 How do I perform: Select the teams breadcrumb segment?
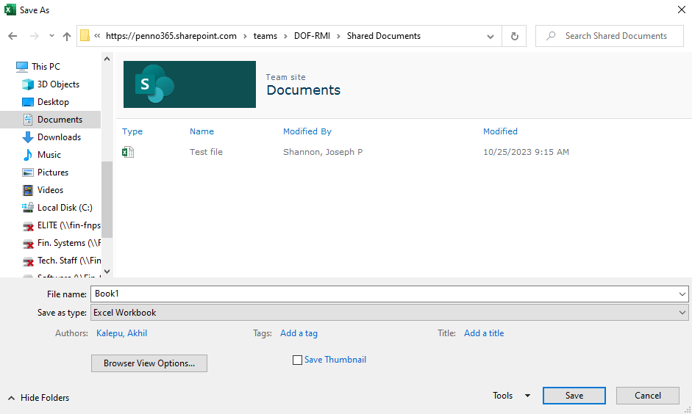coord(265,36)
